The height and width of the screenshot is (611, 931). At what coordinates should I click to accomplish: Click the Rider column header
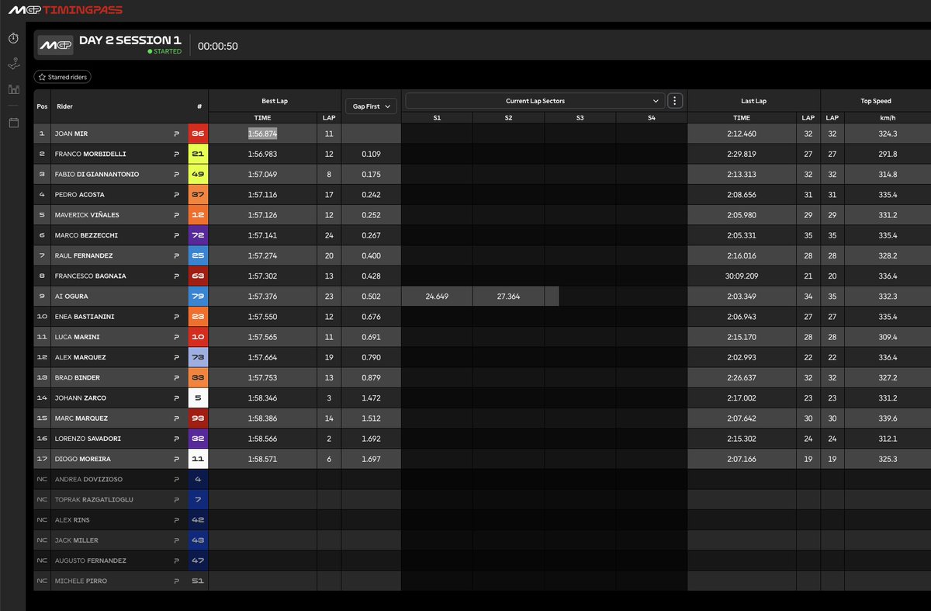(64, 106)
